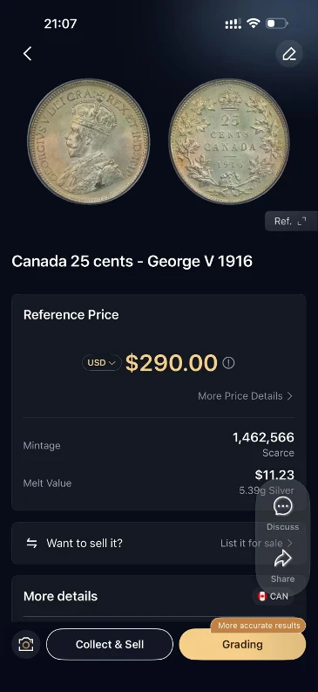Tap the swap arrows sell icon

click(x=31, y=544)
